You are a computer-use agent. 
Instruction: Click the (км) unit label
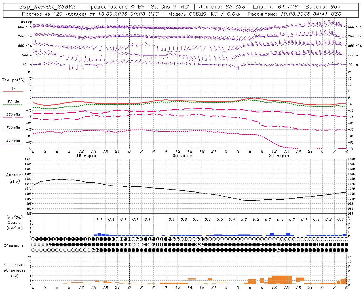coord(14,276)
